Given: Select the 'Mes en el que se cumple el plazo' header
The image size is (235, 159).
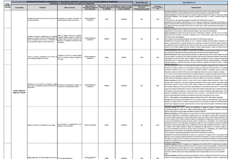Looking at the screenshot, I should pos(124,8).
